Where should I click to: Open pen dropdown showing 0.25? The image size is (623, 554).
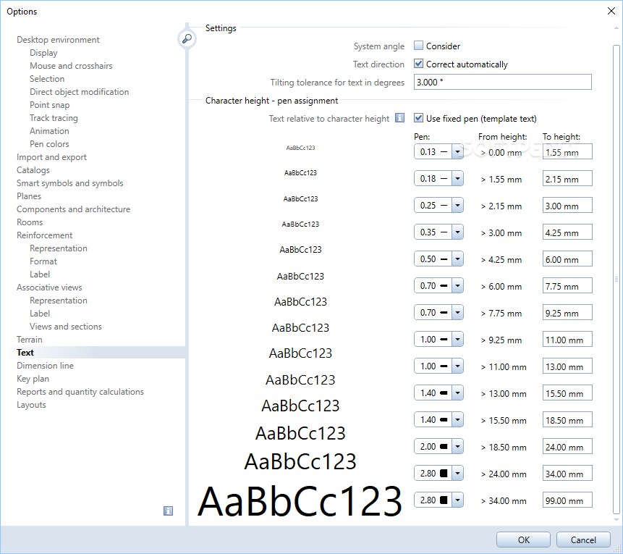pyautogui.click(x=457, y=205)
